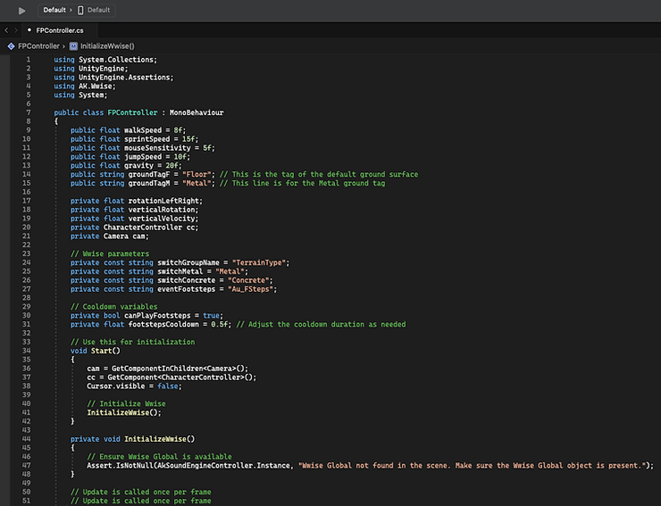
Task: Click line number 44 in the gutter
Action: coord(26,439)
